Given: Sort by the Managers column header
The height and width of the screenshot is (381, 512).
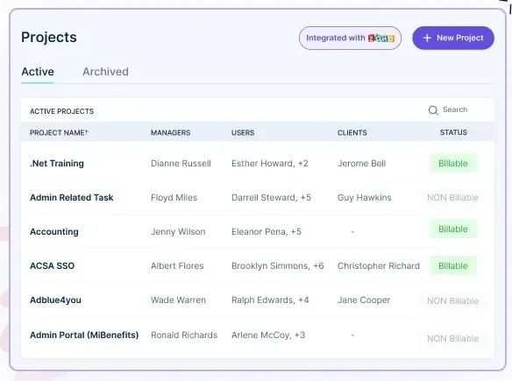Looking at the screenshot, I should click(170, 133).
